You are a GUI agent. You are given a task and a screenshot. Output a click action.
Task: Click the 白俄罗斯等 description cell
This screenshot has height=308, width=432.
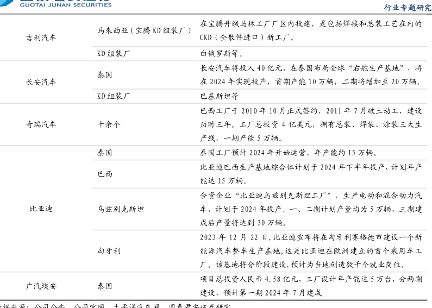click(x=222, y=54)
